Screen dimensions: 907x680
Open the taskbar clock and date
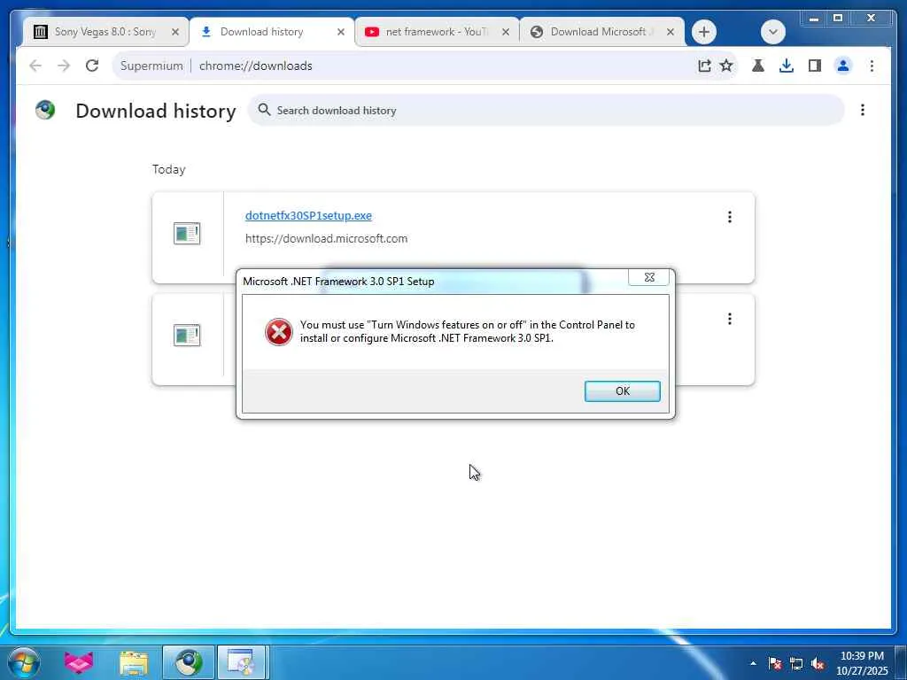pos(862,663)
